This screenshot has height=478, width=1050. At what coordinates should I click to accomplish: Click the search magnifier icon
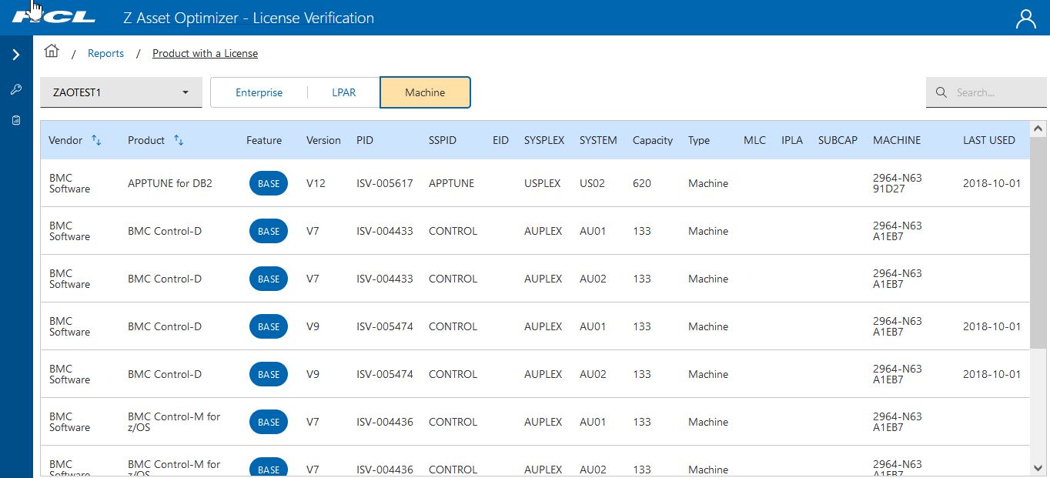click(x=941, y=92)
